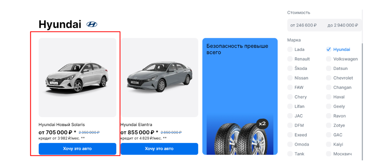This screenshot has height=164, width=389.
Task: Enable the Haval brand checkbox
Action: tap(329, 97)
